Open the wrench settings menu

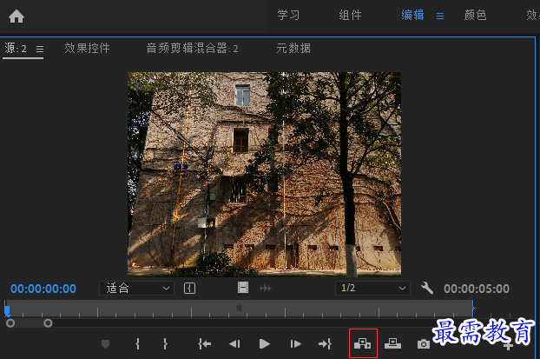[427, 288]
